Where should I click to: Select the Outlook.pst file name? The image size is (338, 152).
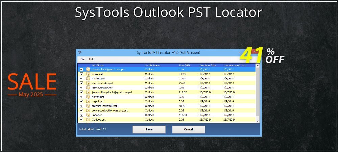[98, 120]
